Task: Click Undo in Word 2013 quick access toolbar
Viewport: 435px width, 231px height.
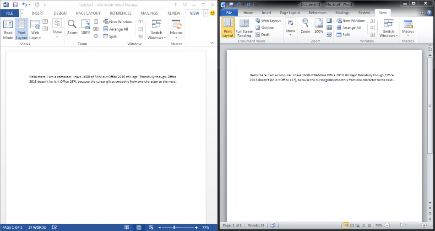Action: pos(24,5)
